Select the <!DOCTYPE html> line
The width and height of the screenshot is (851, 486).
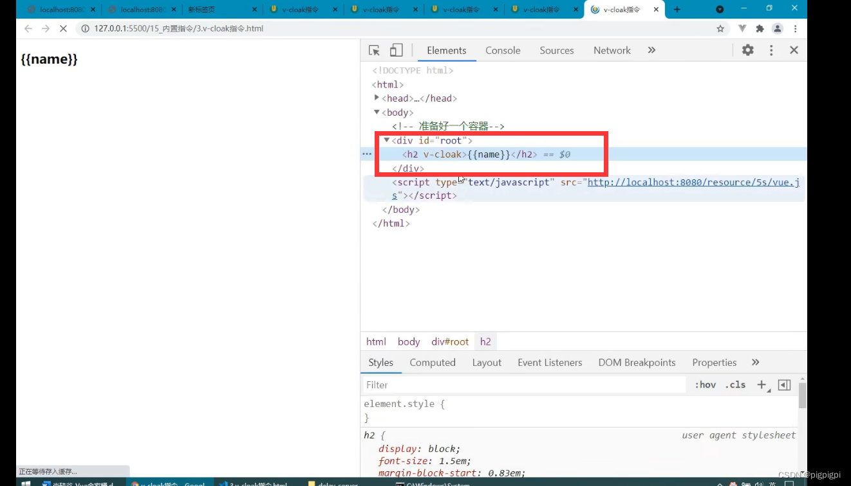[413, 70]
